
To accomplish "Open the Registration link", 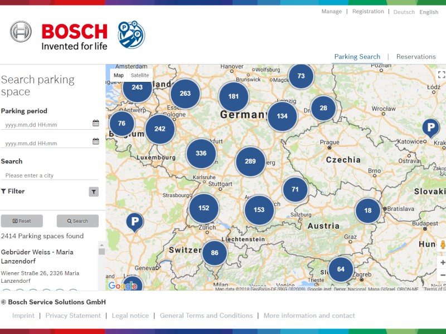I will point(368,12).
